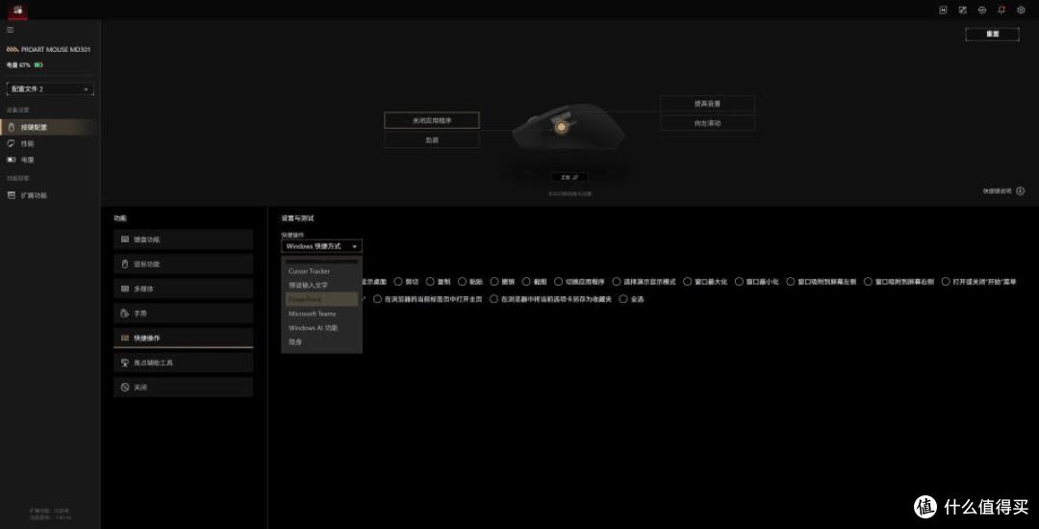Screen dimensions: 1039x529
Task: Select the 键盘功能 function category
Action: click(183, 239)
